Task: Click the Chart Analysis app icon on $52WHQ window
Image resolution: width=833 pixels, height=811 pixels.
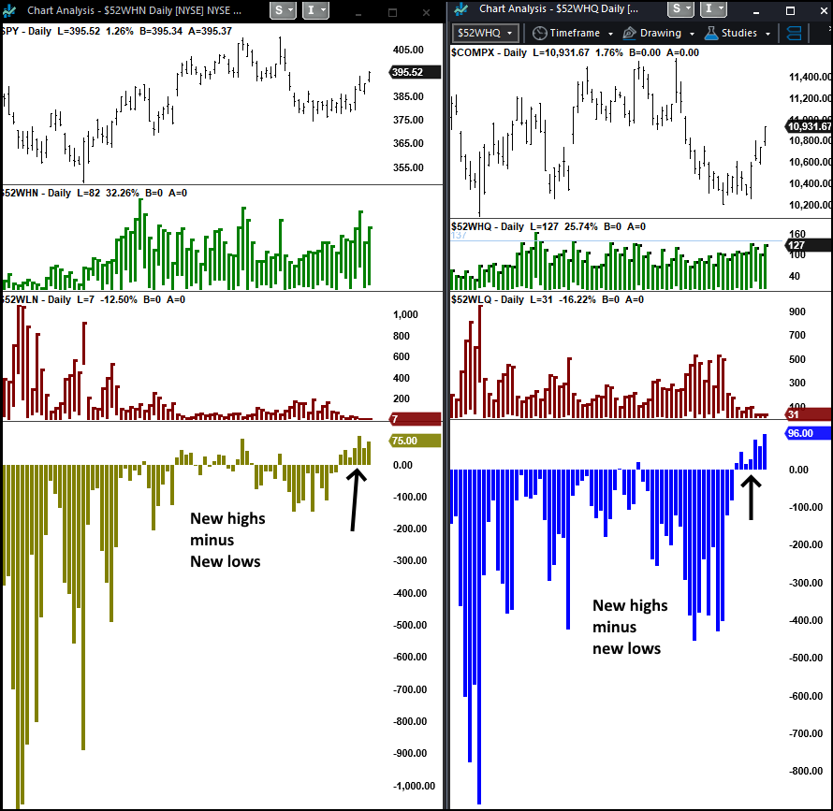Action: point(460,10)
